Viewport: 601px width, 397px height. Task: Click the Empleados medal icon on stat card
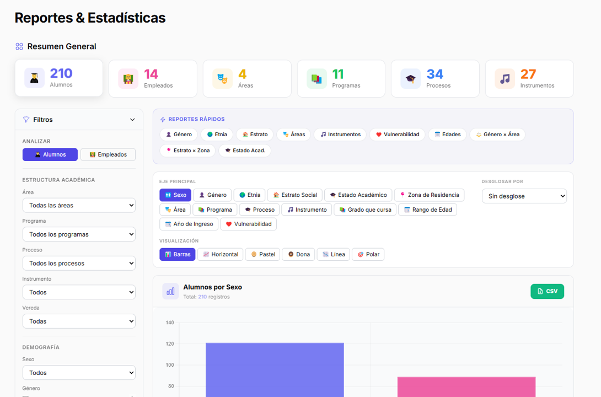tap(128, 79)
